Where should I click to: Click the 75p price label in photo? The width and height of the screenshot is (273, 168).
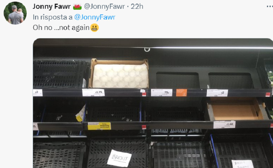161,92
